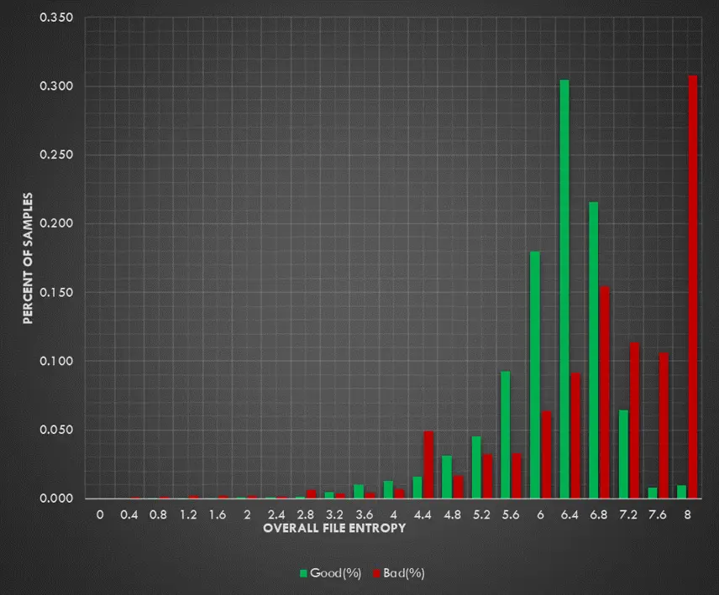Click the green Good(%) legend swatch
This screenshot has width=719, height=595.
coord(303,574)
